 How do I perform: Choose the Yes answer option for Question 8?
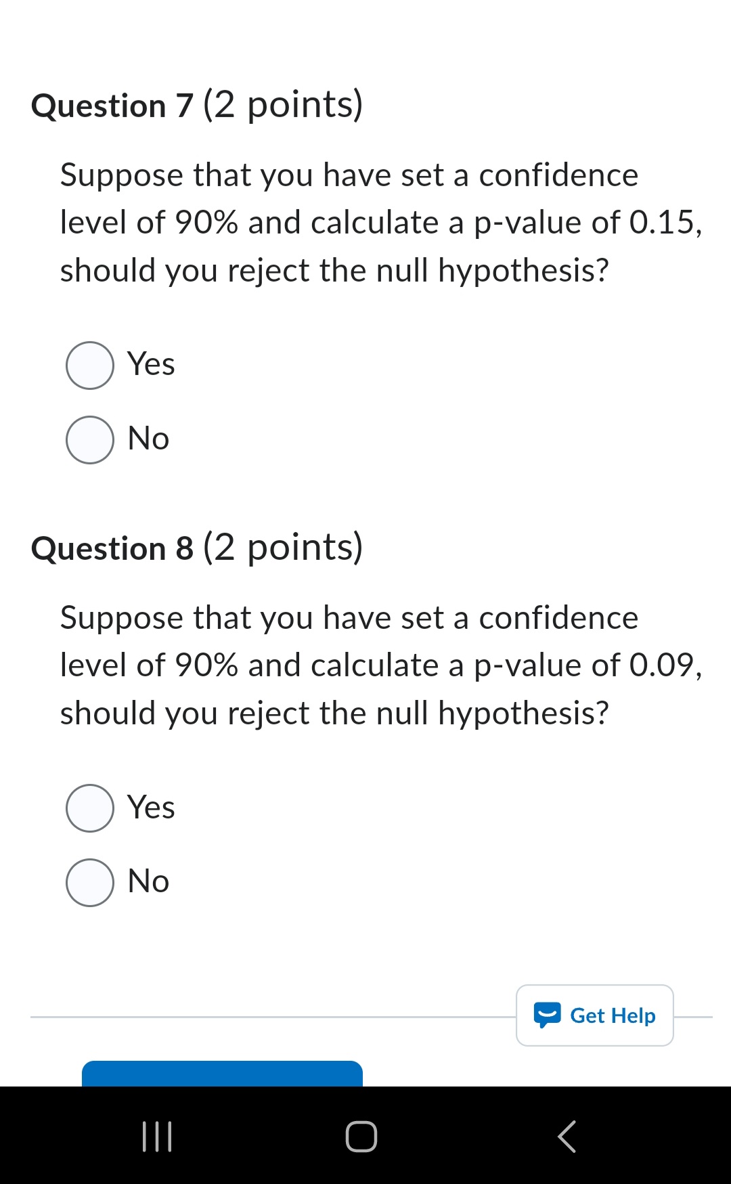(90, 807)
